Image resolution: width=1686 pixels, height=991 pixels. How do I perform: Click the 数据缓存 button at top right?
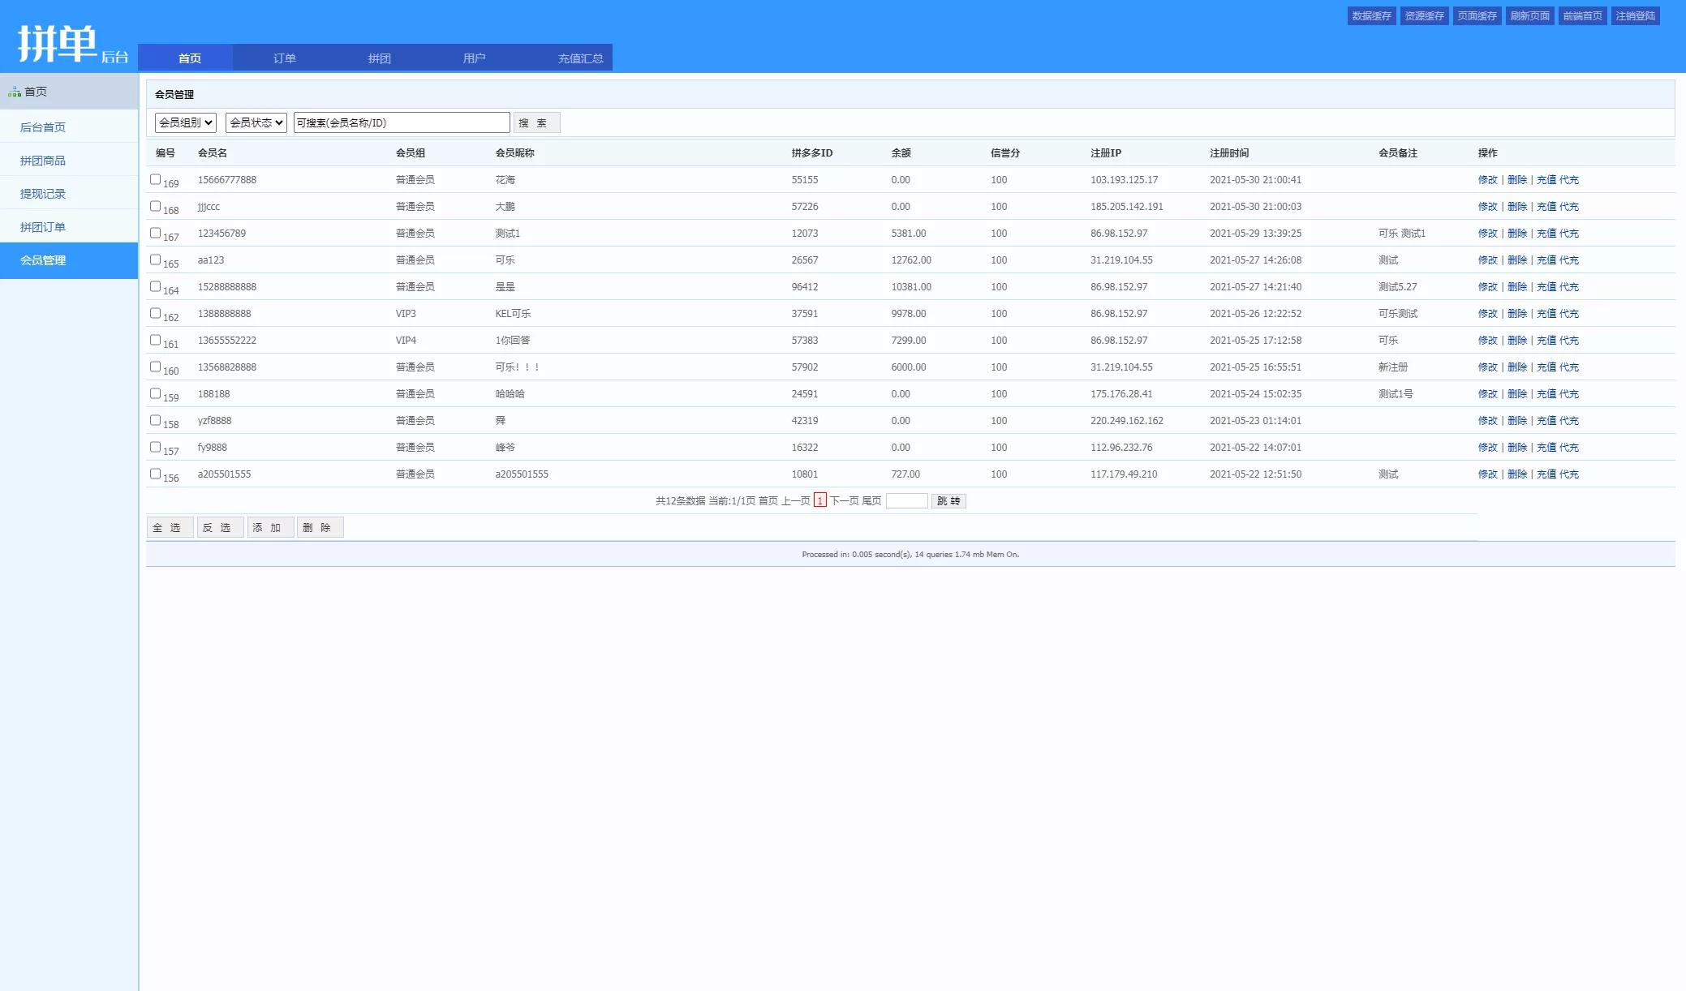tap(1371, 16)
